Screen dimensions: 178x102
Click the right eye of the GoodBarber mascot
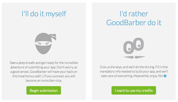(x=138, y=44)
